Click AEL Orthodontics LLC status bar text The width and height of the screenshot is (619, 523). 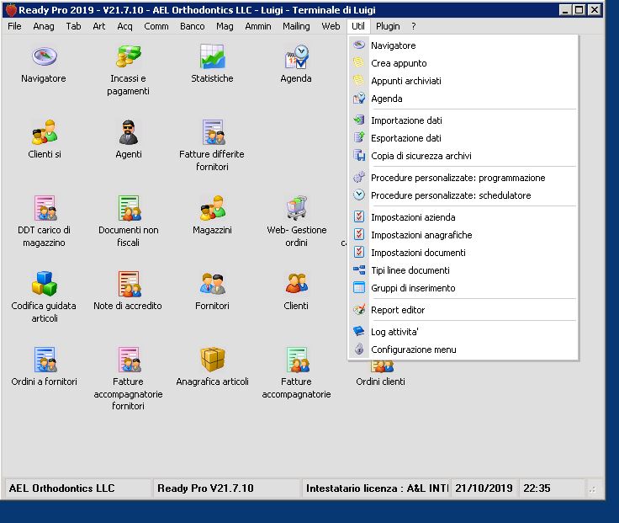click(61, 488)
